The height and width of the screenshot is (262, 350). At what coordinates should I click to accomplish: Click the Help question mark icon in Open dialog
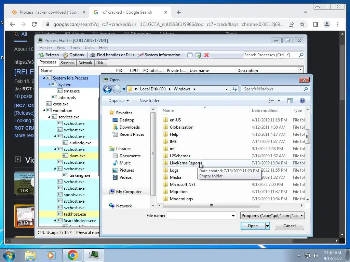click(302, 101)
